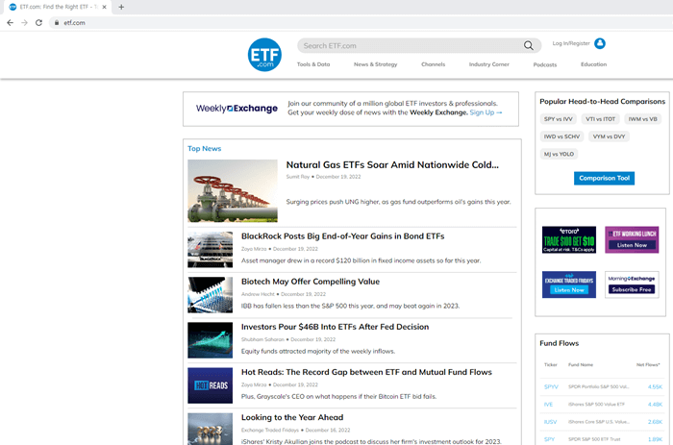Open Hot Reads Record Gap article
This screenshot has width=673, height=445.
(x=366, y=372)
